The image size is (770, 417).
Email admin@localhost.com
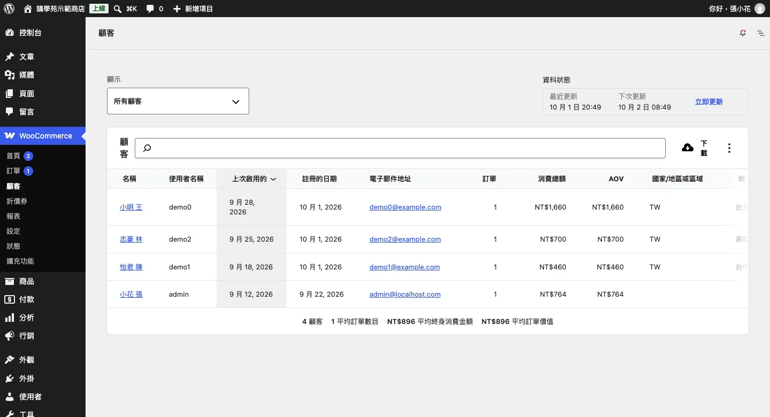pyautogui.click(x=405, y=295)
